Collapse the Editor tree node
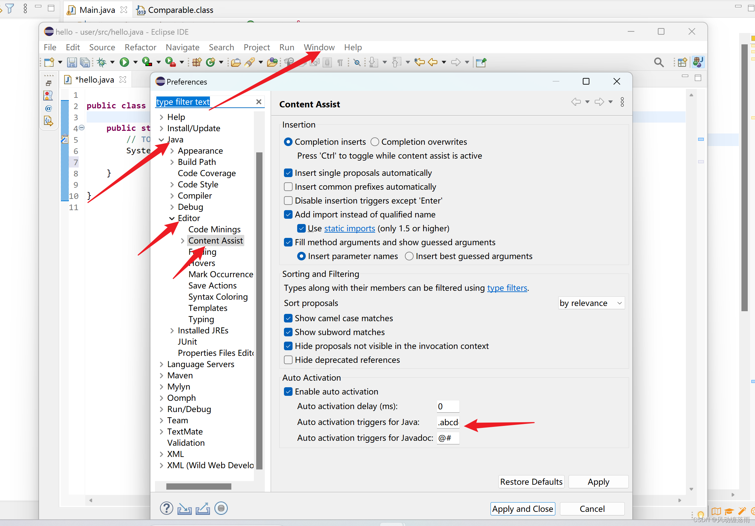 point(172,218)
